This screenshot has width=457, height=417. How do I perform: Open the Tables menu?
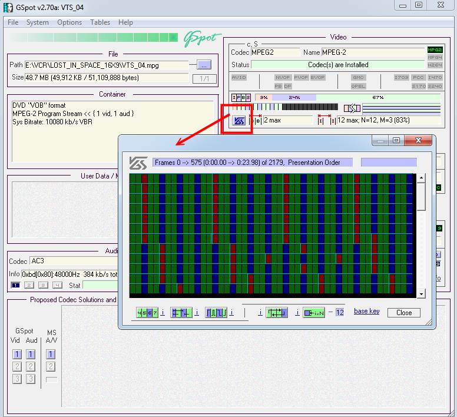(100, 22)
